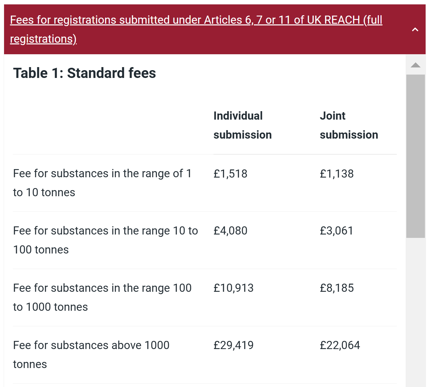The image size is (429, 387).
Task: Click the 10 to 100 tonnes row label
Action: [x=105, y=240]
